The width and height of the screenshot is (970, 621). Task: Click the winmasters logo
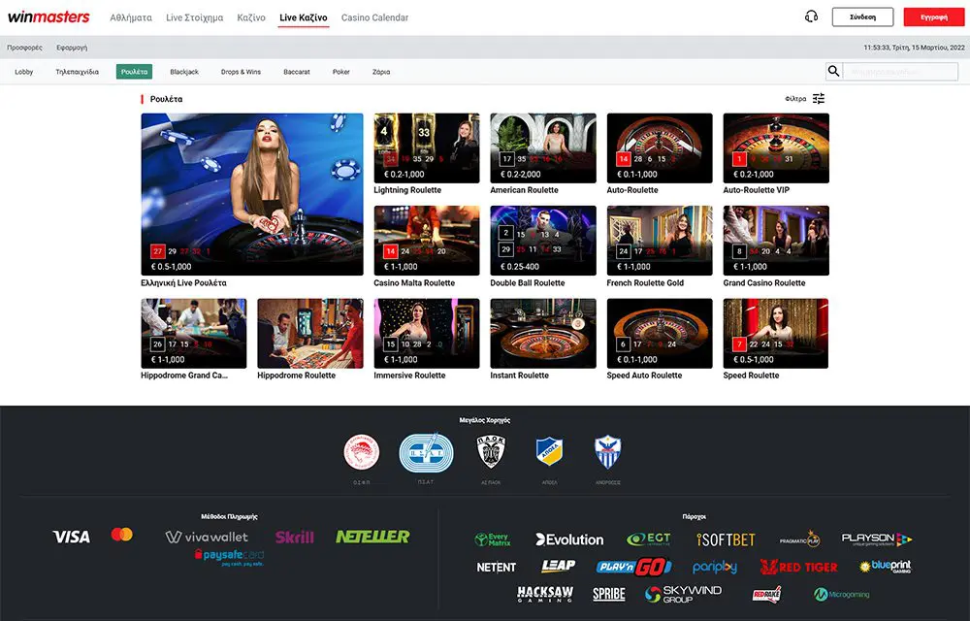(x=48, y=17)
